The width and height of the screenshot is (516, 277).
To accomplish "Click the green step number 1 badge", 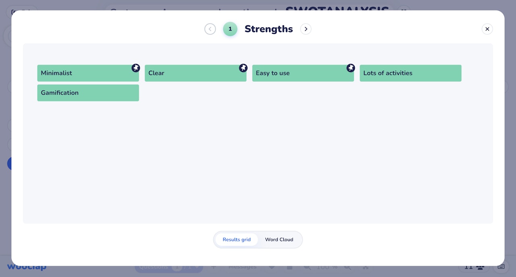I will pyautogui.click(x=230, y=29).
